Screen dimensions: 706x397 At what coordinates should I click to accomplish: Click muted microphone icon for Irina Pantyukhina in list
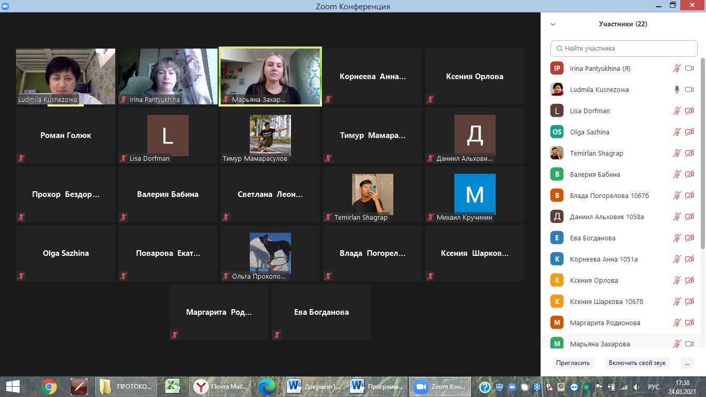(x=677, y=68)
